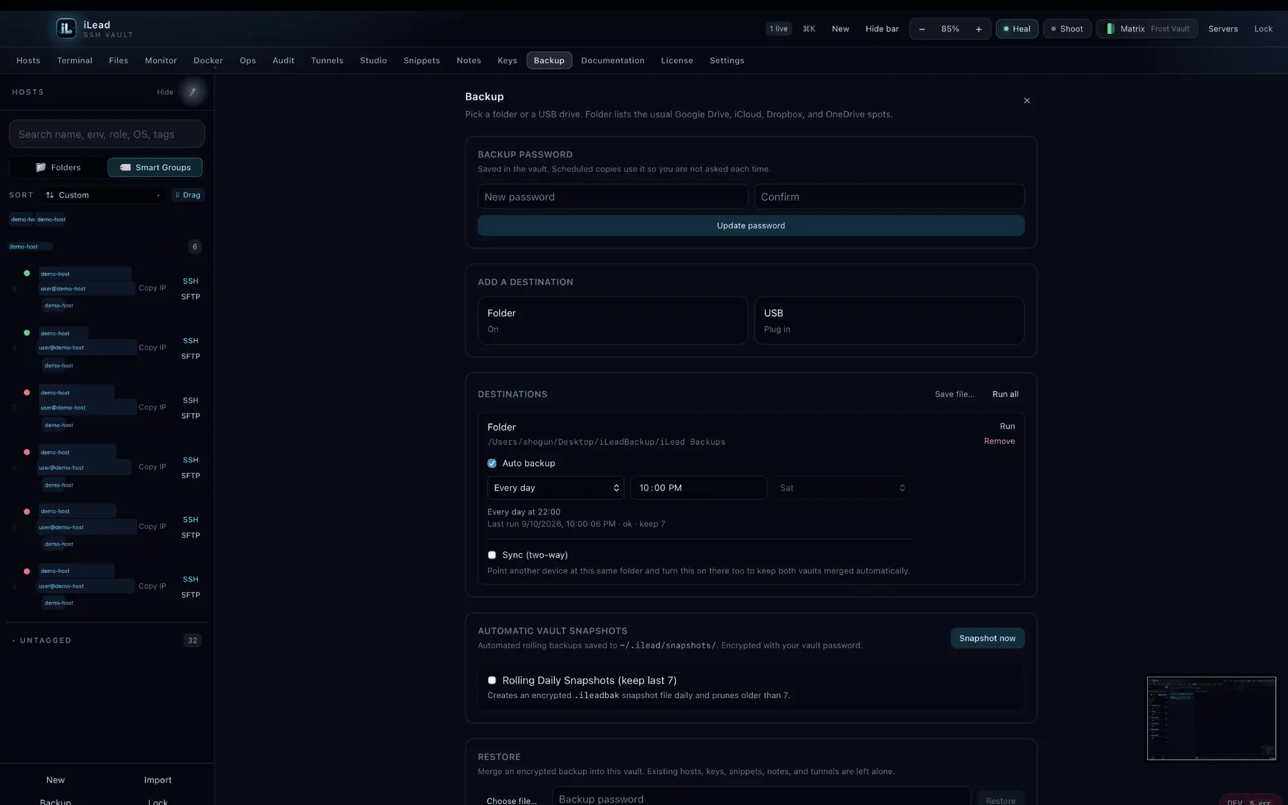Image resolution: width=1288 pixels, height=805 pixels.
Task: Open the Every day frequency dropdown
Action: pos(555,488)
